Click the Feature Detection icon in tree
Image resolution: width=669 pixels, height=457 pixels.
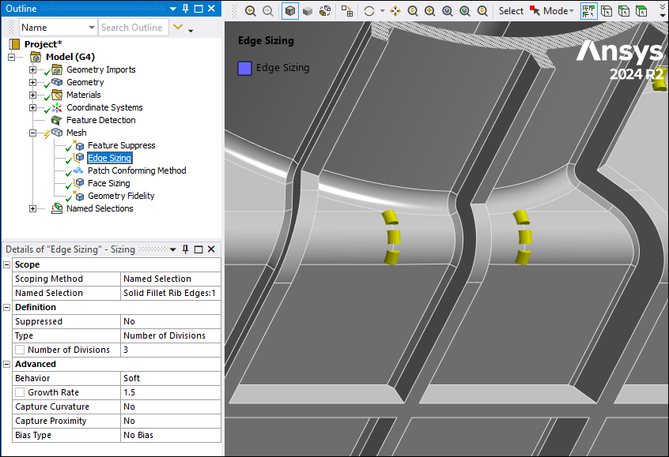[56, 120]
